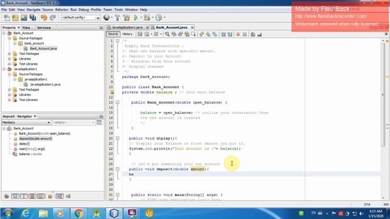Click the Undo toolbar icon
Viewport: 390px width, 219px height.
click(x=44, y=18)
